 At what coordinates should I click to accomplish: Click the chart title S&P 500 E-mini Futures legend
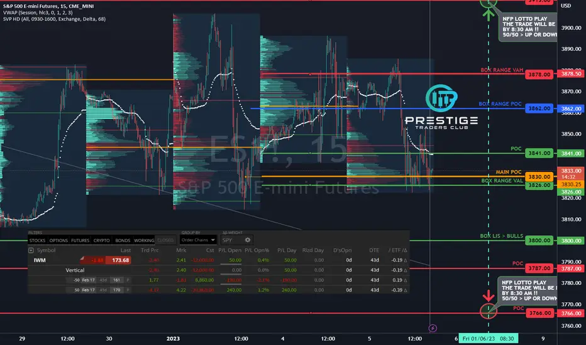pos(48,6)
